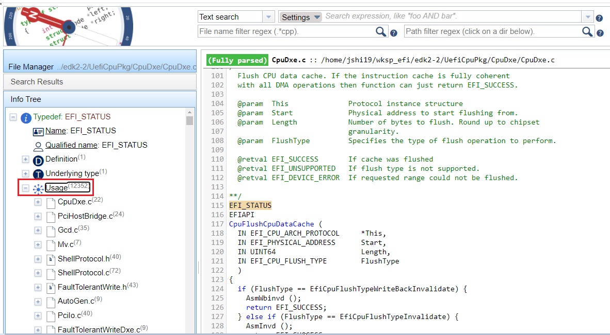Screen dimensions: 610x335
Task: Click the file icon beside AutoGen.c
Action: (51, 303)
